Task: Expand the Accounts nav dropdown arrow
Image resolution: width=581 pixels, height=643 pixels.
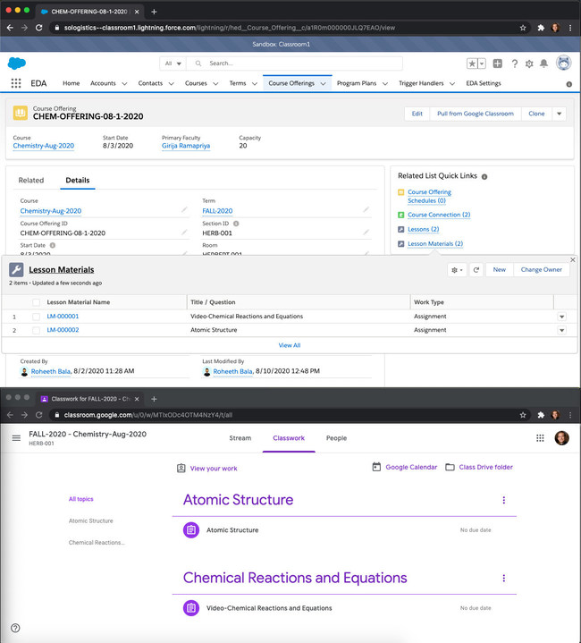Action: coord(124,84)
